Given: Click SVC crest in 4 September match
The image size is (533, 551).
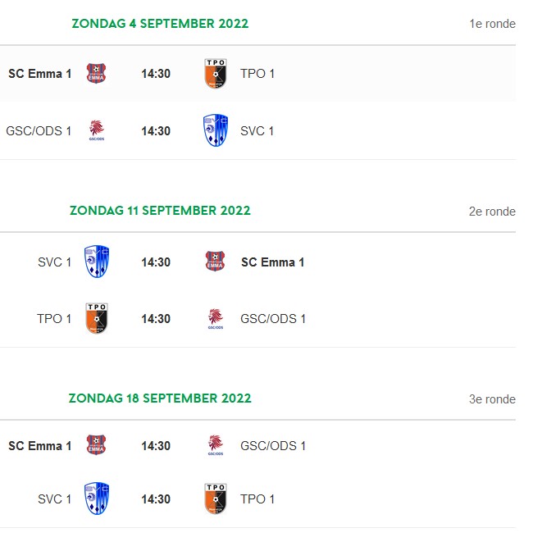Looking at the screenshot, I should (216, 130).
